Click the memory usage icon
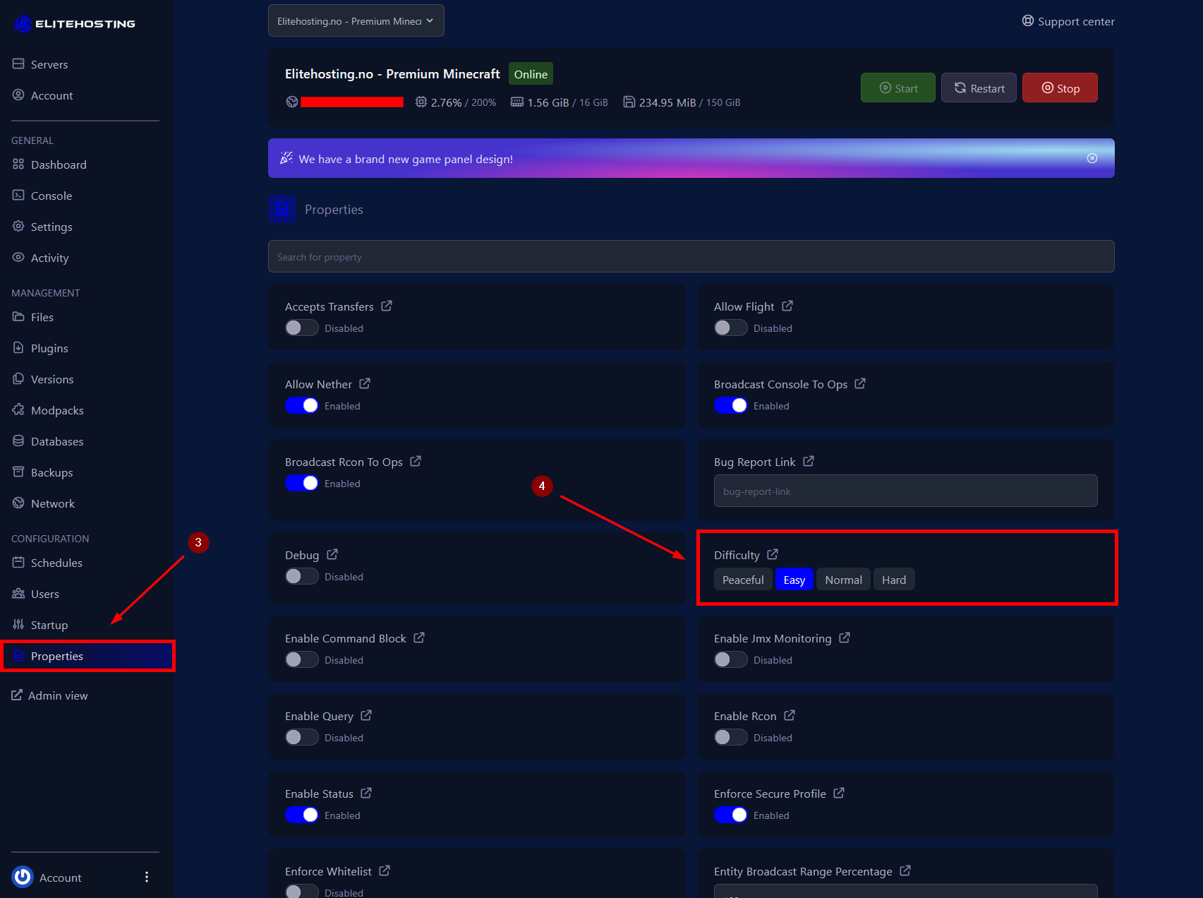This screenshot has width=1203, height=898. 517,102
